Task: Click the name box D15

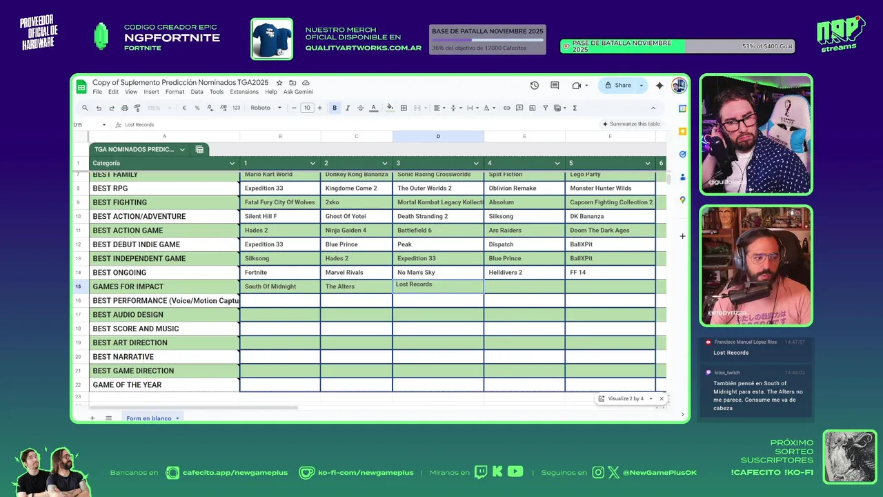Action: pyautogui.click(x=90, y=125)
